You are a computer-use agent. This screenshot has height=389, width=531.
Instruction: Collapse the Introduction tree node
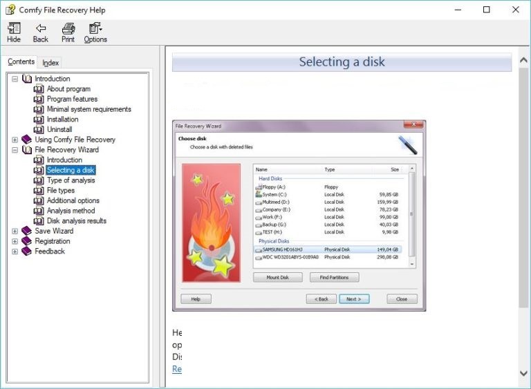[x=15, y=79]
